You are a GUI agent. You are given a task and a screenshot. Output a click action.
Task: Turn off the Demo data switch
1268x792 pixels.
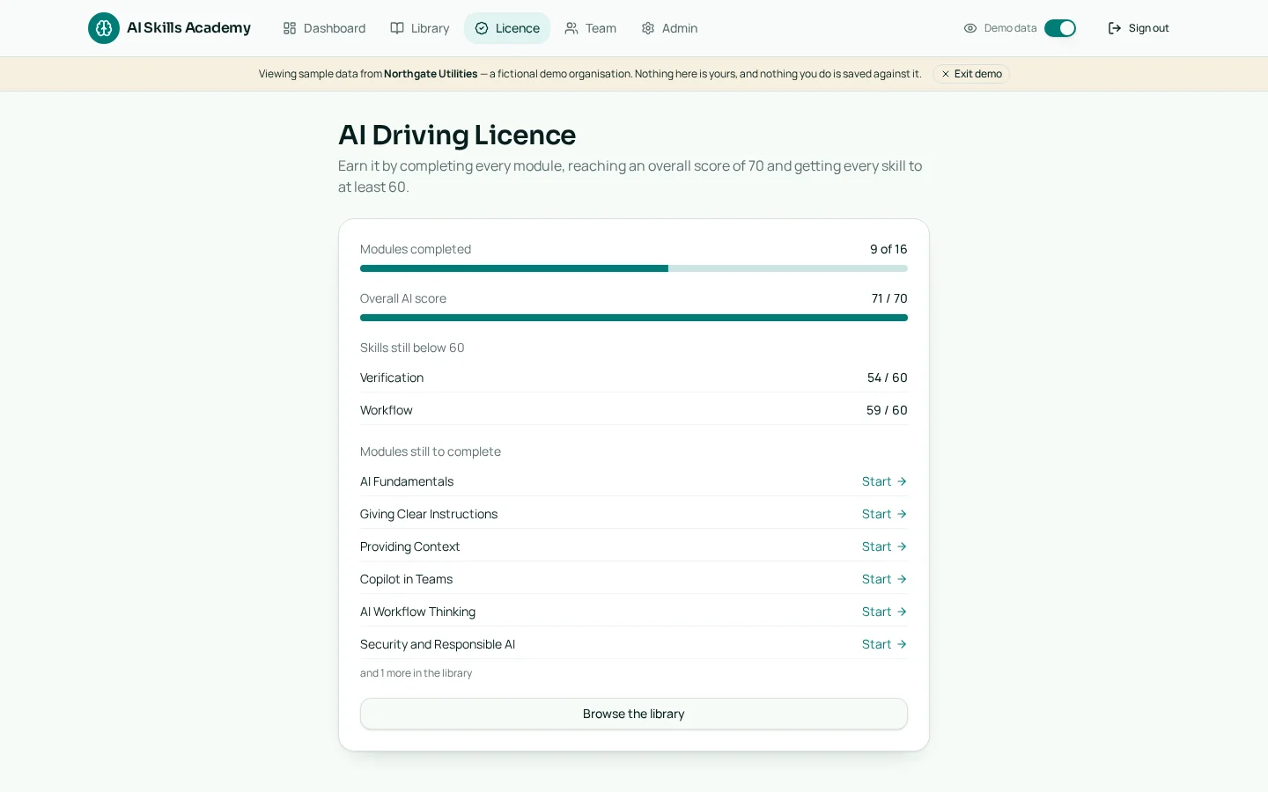1060,28
